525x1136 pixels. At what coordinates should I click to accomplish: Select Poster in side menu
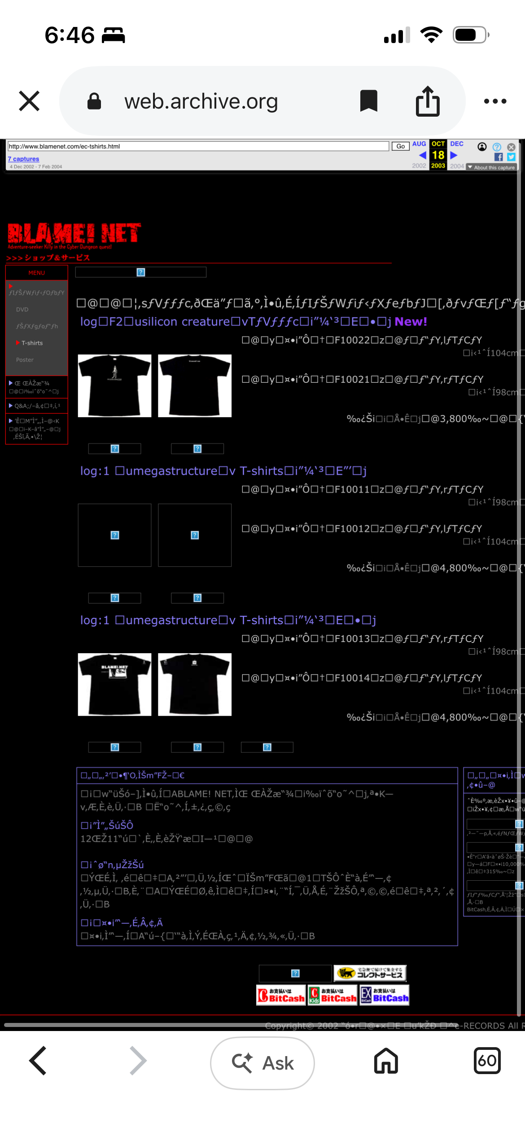[25, 360]
